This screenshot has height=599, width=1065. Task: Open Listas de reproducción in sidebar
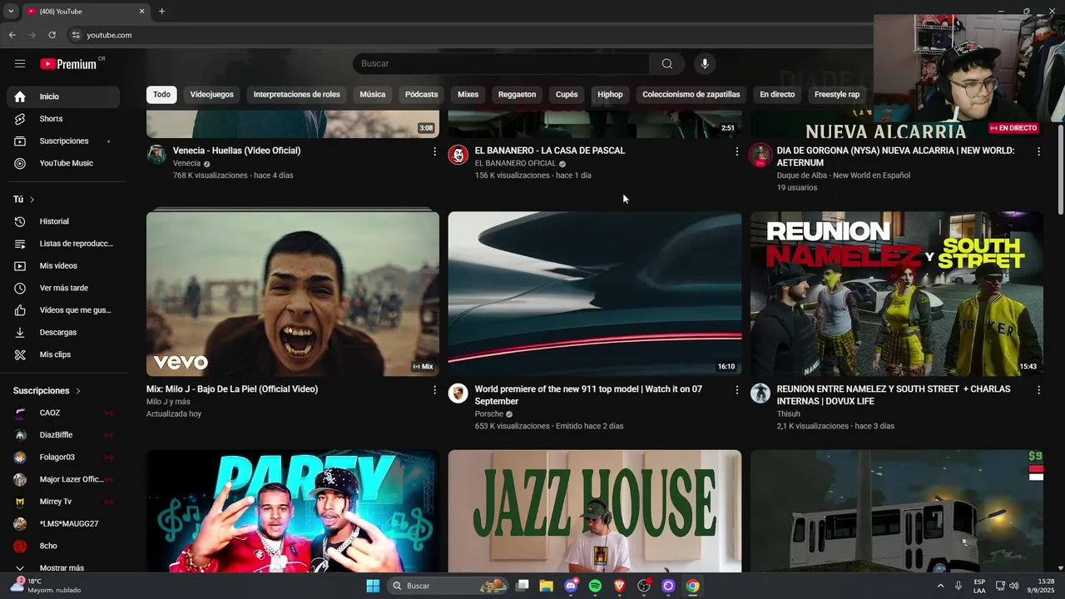(63, 244)
